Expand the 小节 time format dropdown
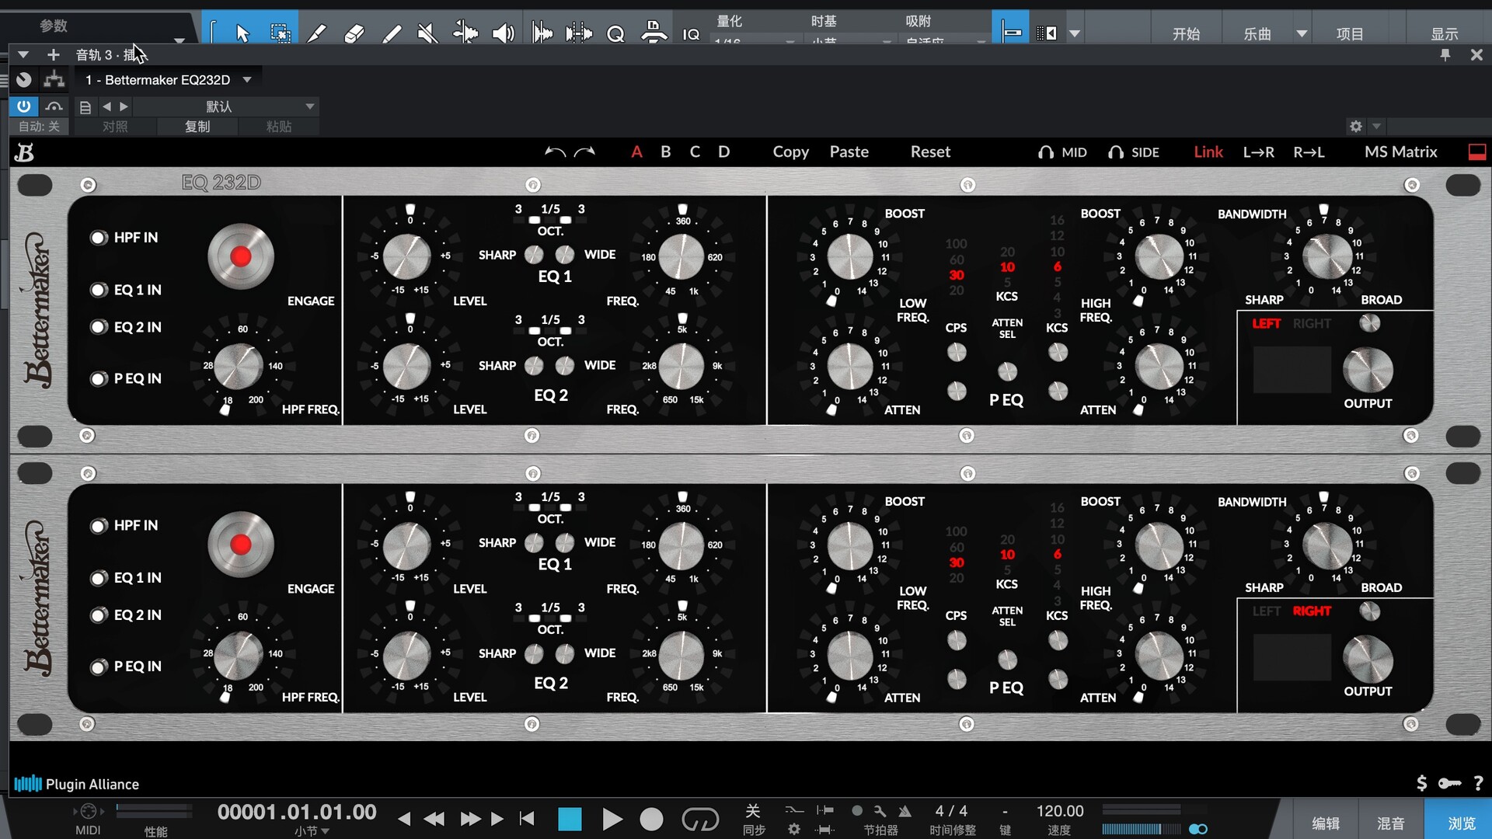This screenshot has height=839, width=1492. [x=312, y=830]
